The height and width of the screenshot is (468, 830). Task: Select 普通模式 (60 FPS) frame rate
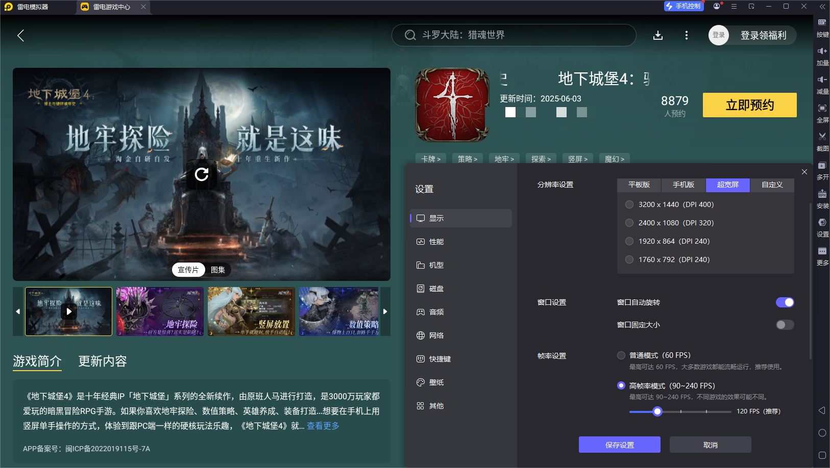click(x=621, y=355)
